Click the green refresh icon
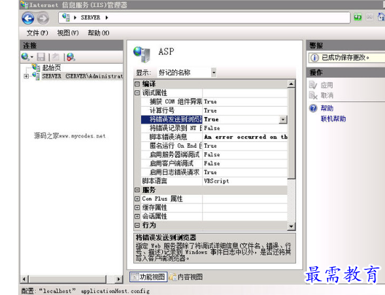Image resolution: width=385 pixels, height=295 pixels. 358,17
